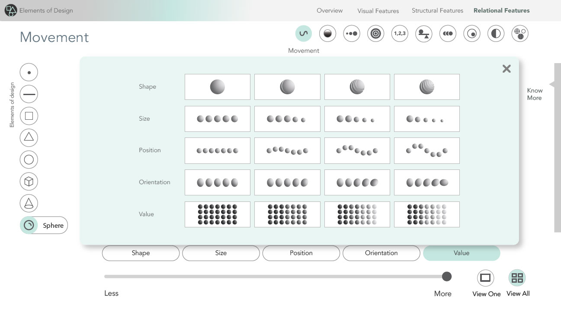Image resolution: width=561 pixels, height=316 pixels.
Task: Switch to View One mode
Action: [x=485, y=278]
